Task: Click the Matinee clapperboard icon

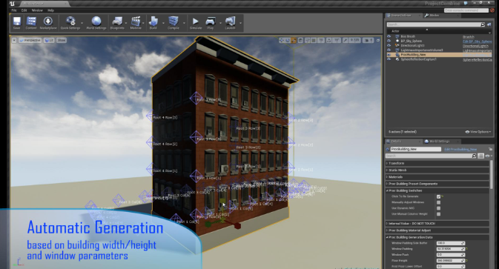Action: 136,21
